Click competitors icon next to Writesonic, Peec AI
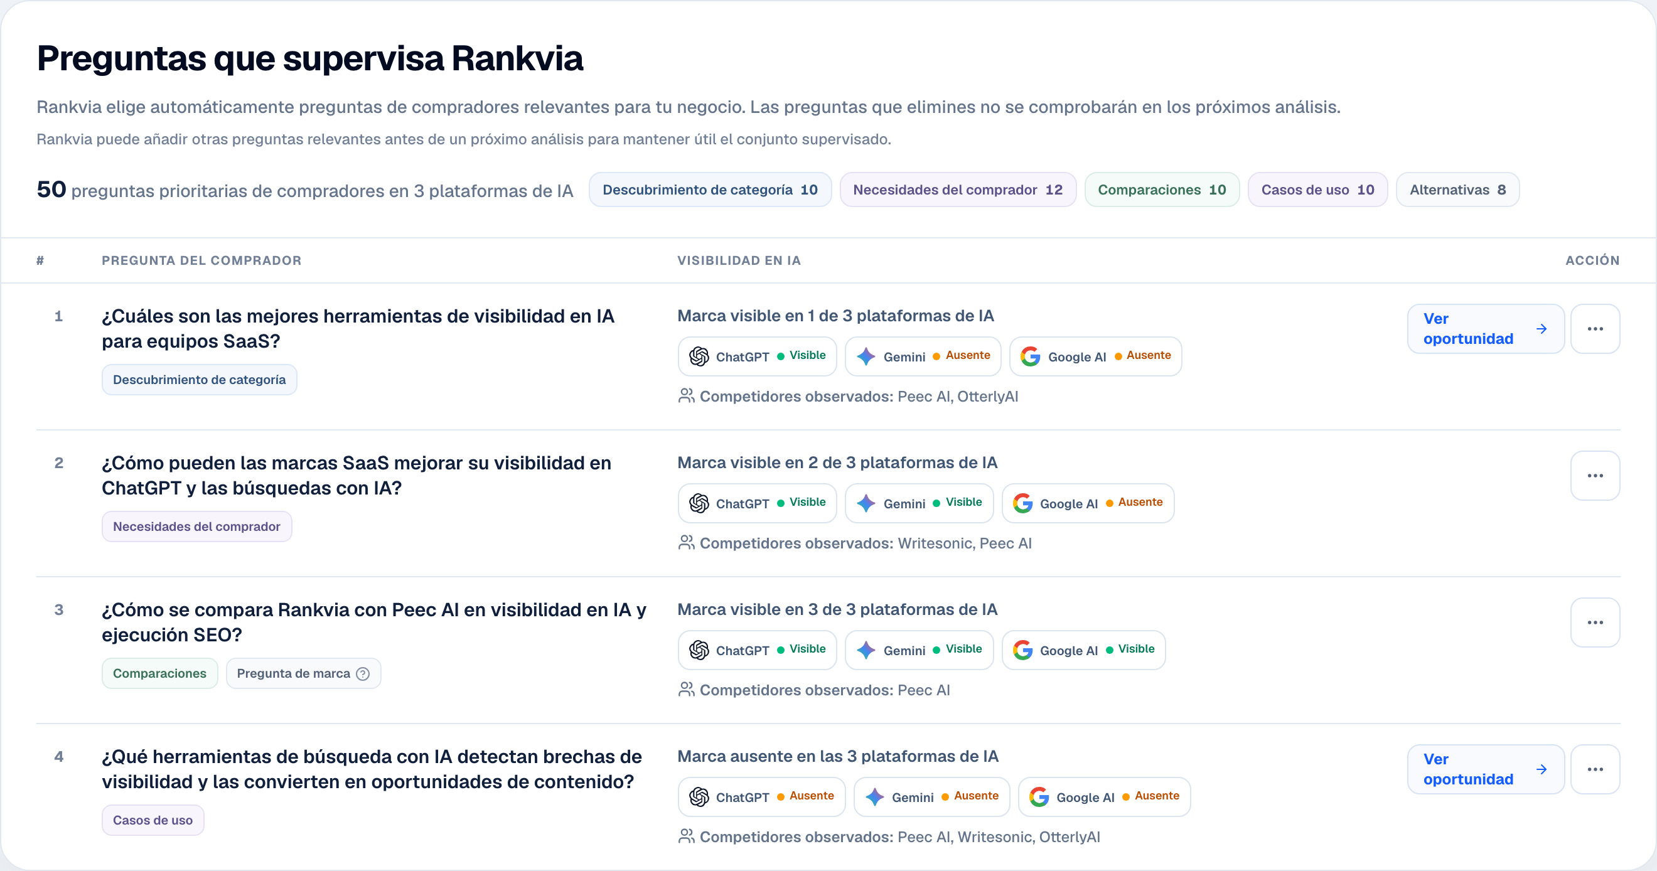Image resolution: width=1657 pixels, height=871 pixels. (x=687, y=542)
